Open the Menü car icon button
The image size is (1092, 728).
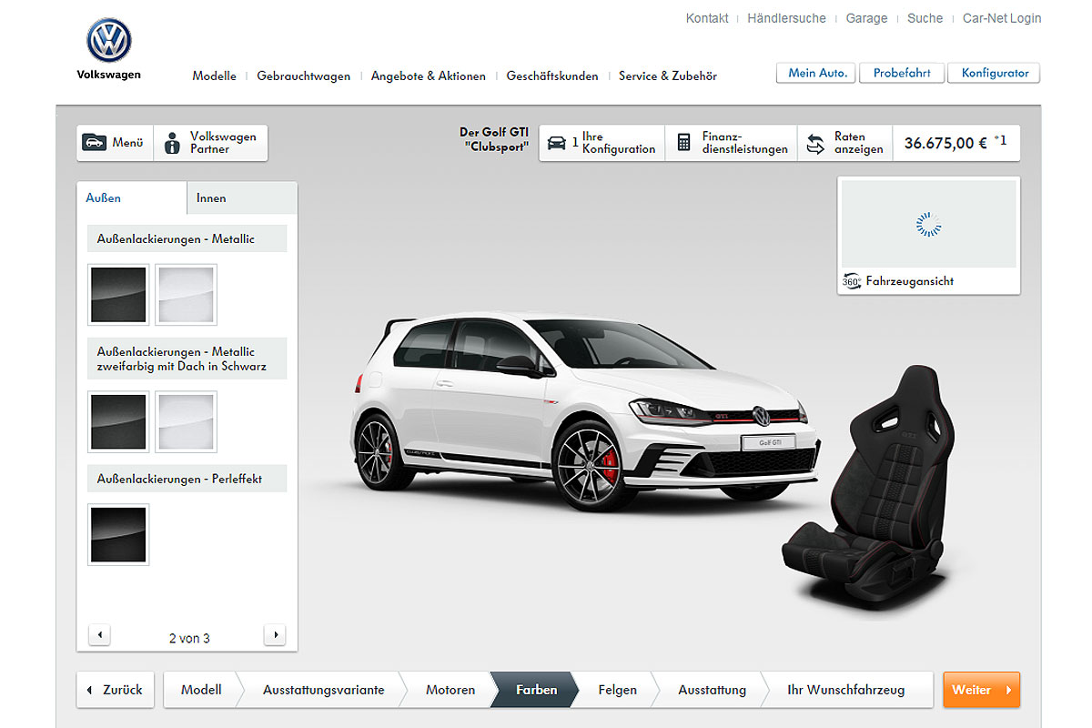tap(95, 143)
